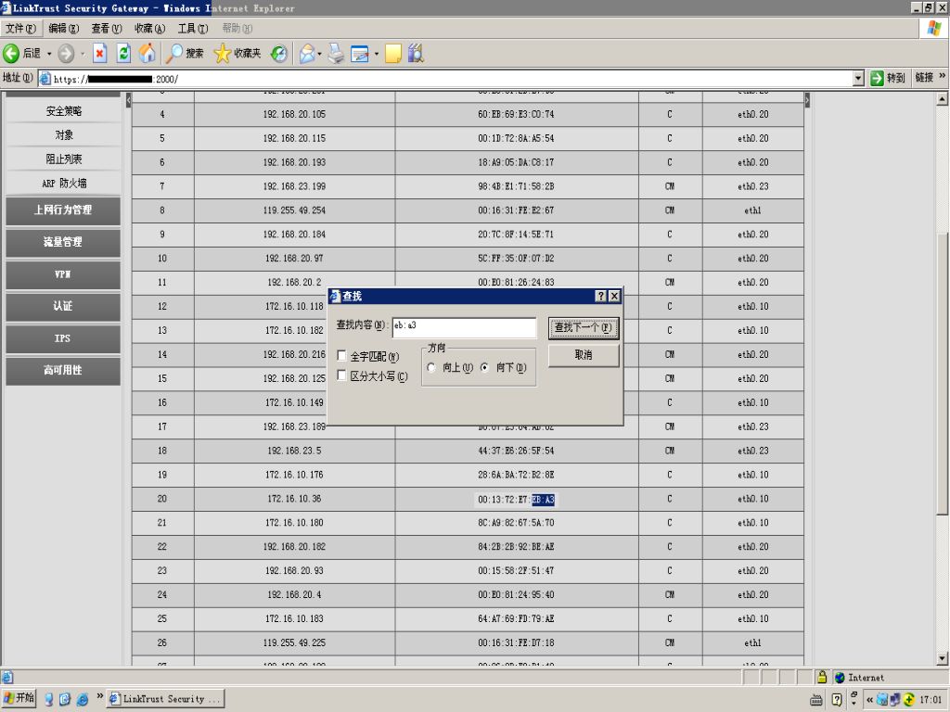The image size is (950, 712).
Task: Open the VPN sidebar section
Action: [63, 274]
